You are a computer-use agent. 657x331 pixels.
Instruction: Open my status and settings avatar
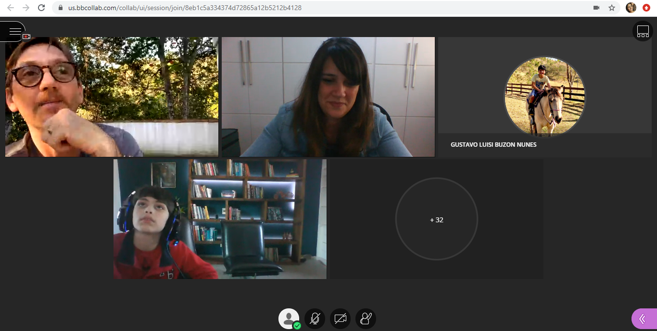(289, 318)
